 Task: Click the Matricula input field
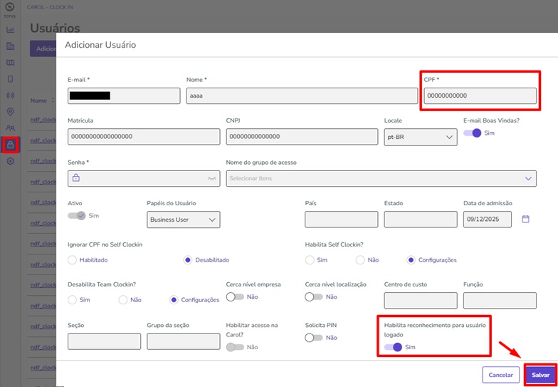pyautogui.click(x=144, y=137)
